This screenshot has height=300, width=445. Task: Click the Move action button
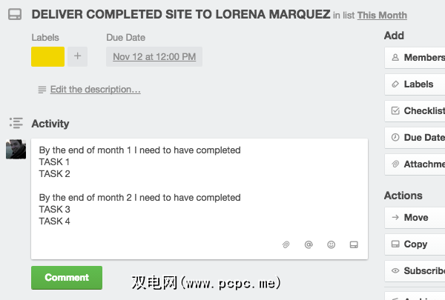click(415, 218)
